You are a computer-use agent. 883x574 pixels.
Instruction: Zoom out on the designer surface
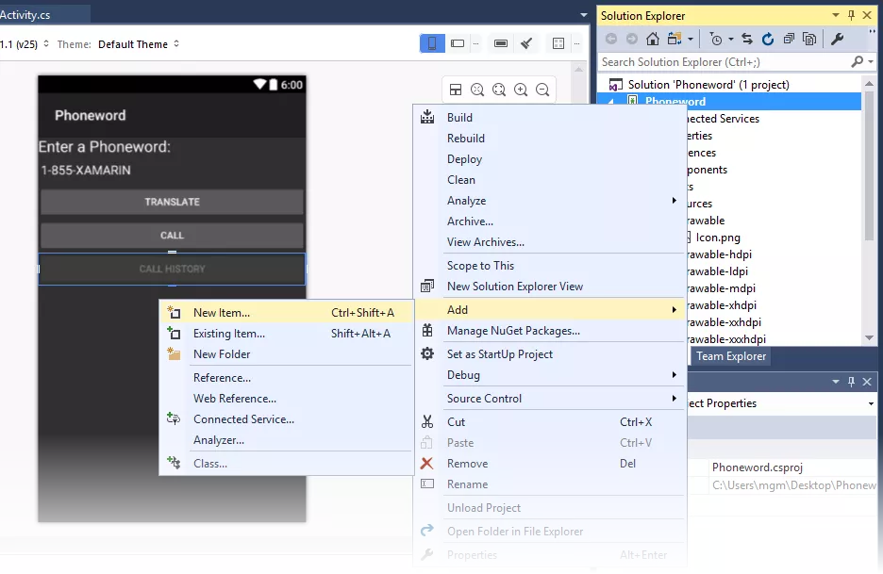542,90
